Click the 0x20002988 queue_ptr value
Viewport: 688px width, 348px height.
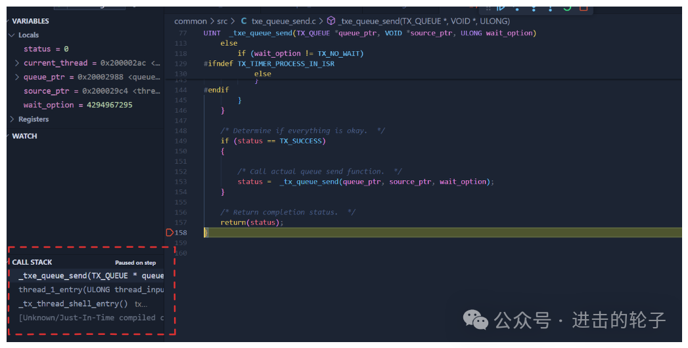[x=101, y=77]
